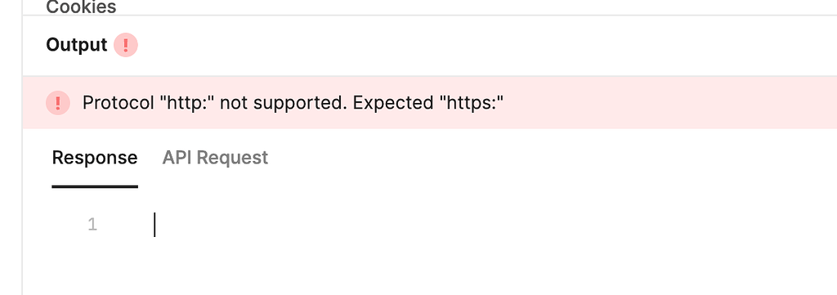Click line number 1 in the gutter
The image size is (837, 295).
[x=92, y=225]
